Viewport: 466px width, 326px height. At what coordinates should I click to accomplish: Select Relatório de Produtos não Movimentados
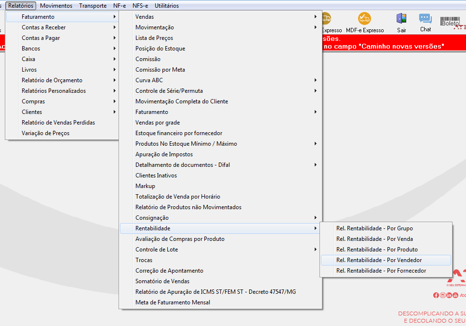pos(220,207)
